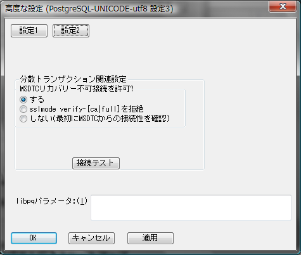
Task: Click the sslmode verify-[ca|full] label text
Action: coord(75,109)
